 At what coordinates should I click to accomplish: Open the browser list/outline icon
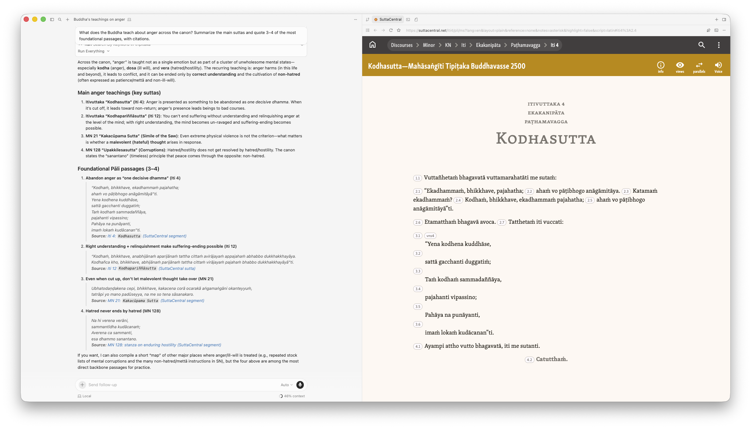(367, 30)
